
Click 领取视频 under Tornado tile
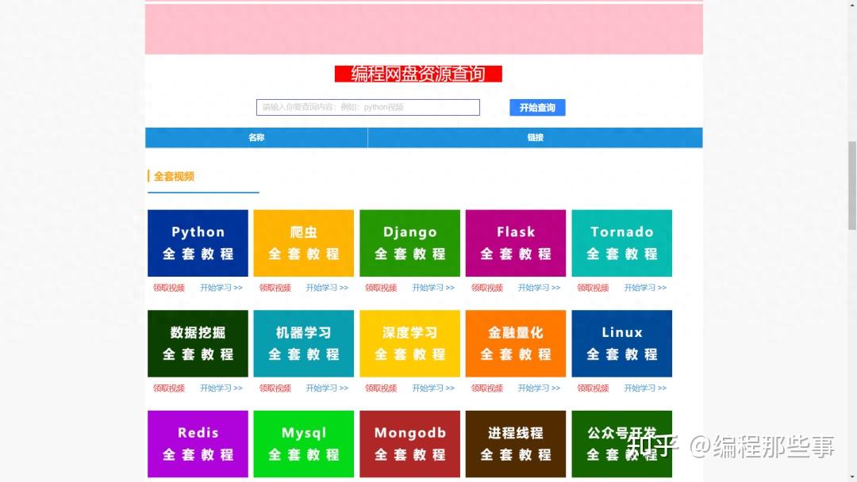pos(593,288)
